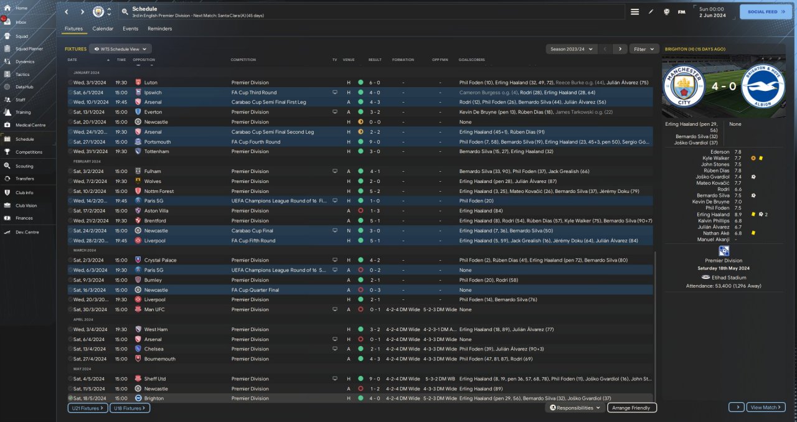This screenshot has width=797, height=422.
Task: Go to Scouting in the sidebar
Action: click(8, 166)
